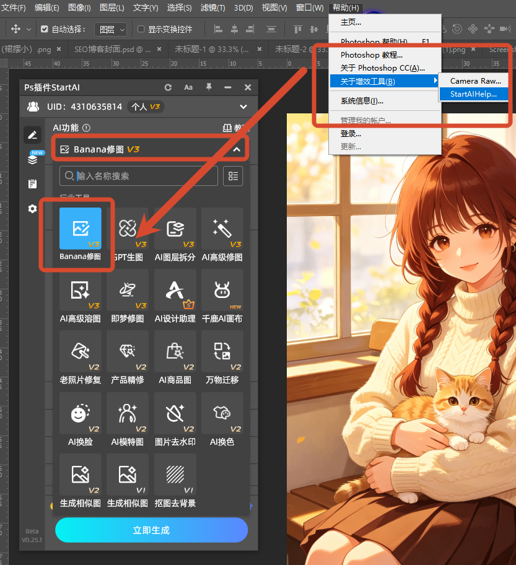This screenshot has height=565, width=516.
Task: Open the 图片去水印 watermark removal tool
Action: pos(175,413)
